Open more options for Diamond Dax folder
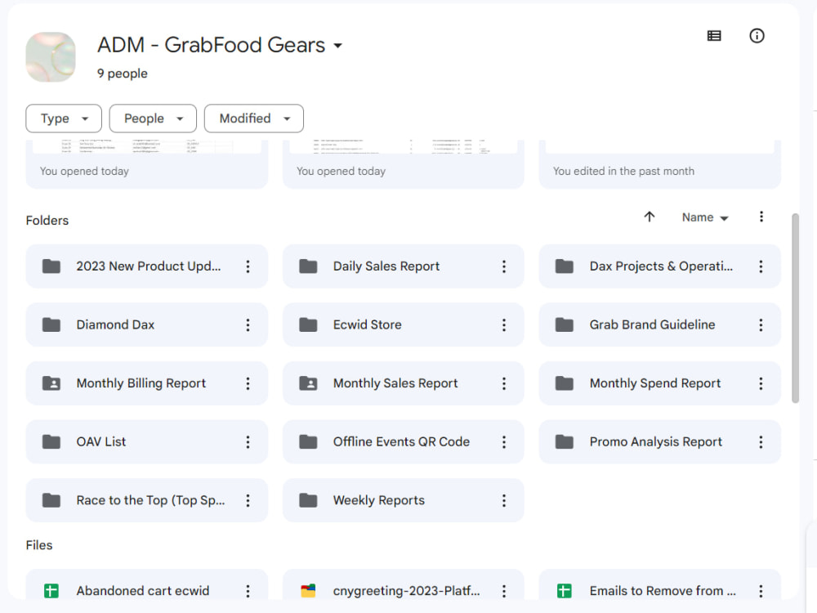 248,324
